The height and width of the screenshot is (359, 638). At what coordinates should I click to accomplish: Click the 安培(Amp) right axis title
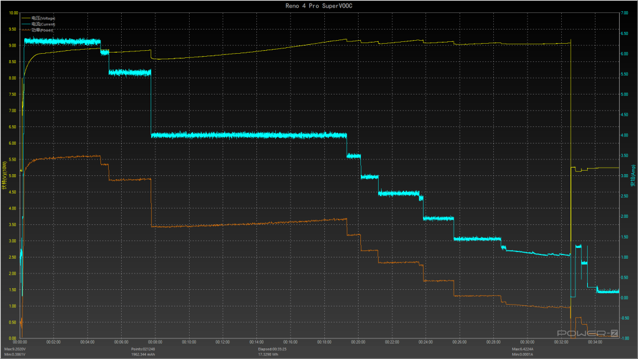tap(633, 175)
